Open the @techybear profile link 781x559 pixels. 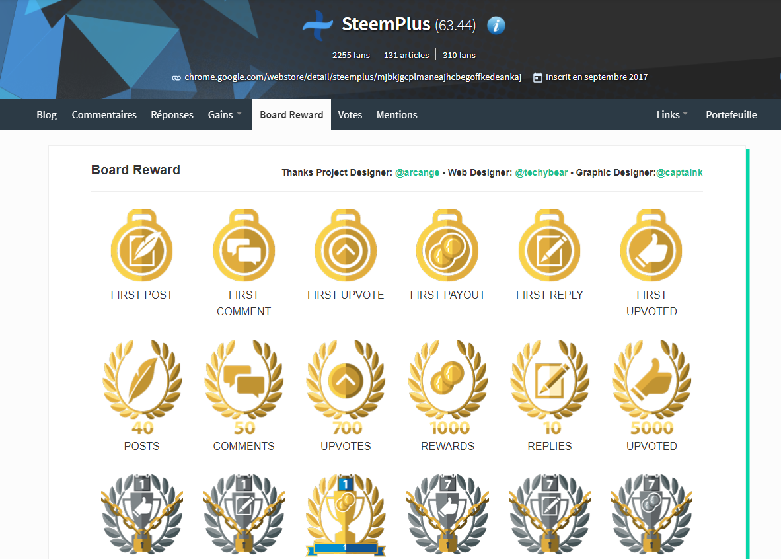[x=541, y=172]
